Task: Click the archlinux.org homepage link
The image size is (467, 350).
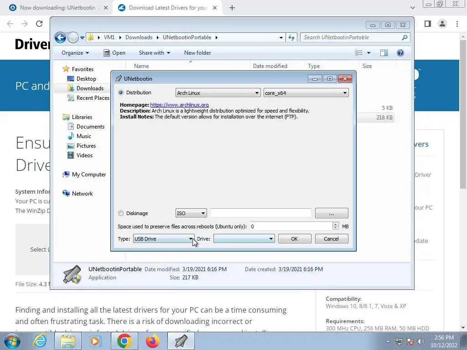Action: [x=179, y=105]
